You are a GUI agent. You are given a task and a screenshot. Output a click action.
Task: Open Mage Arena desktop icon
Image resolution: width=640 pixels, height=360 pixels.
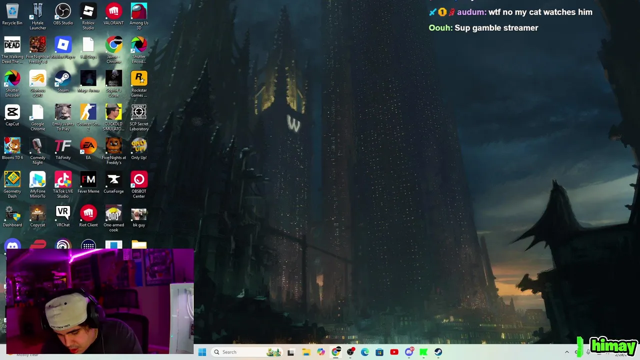pyautogui.click(x=88, y=81)
